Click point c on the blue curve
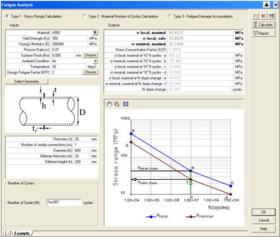280x237 pixels. pos(231,186)
